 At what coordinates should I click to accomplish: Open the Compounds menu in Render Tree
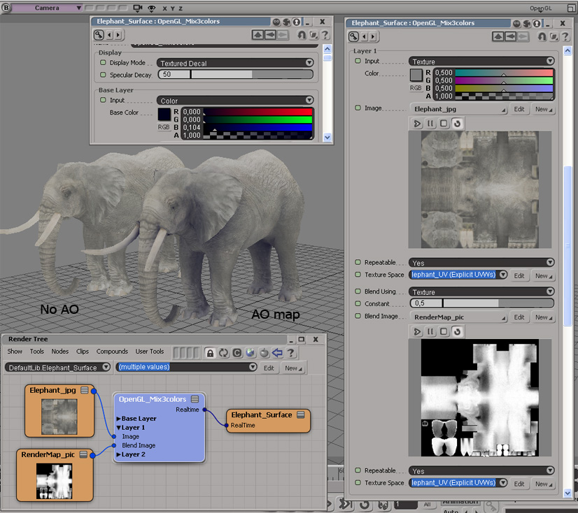click(112, 352)
